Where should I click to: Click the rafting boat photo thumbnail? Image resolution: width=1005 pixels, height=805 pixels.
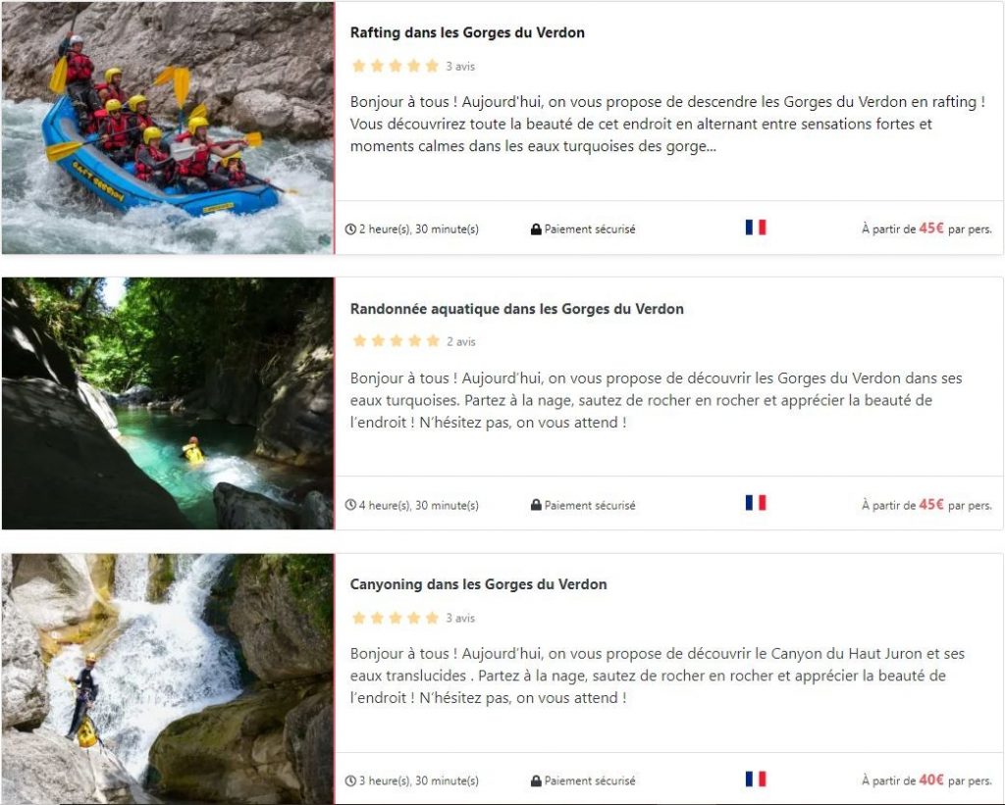coord(167,125)
